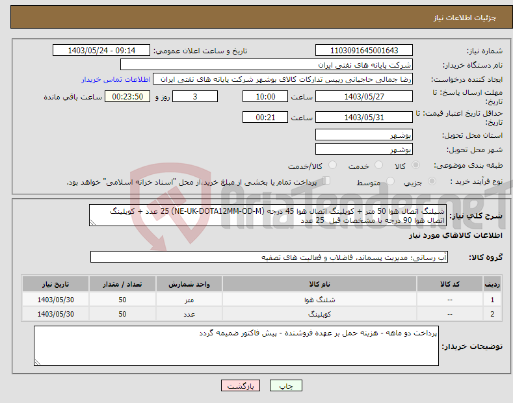Click the announcement date field 1403/05/24 - 09:14
The width and height of the screenshot is (513, 403).
pos(101,51)
